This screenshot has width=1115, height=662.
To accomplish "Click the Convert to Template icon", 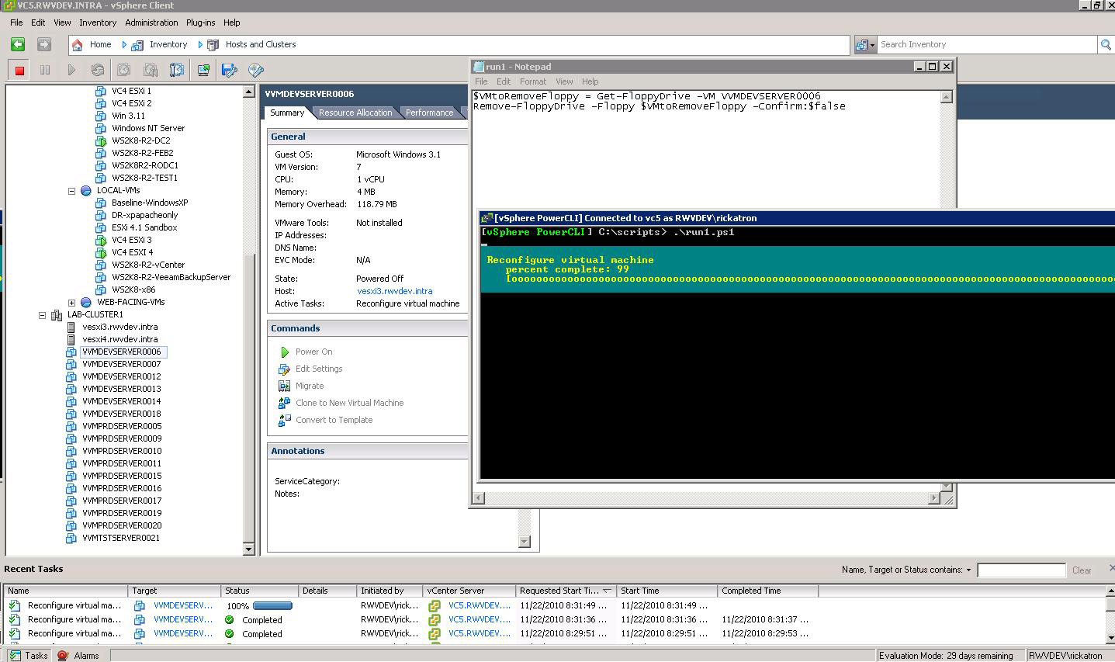I will tap(284, 420).
